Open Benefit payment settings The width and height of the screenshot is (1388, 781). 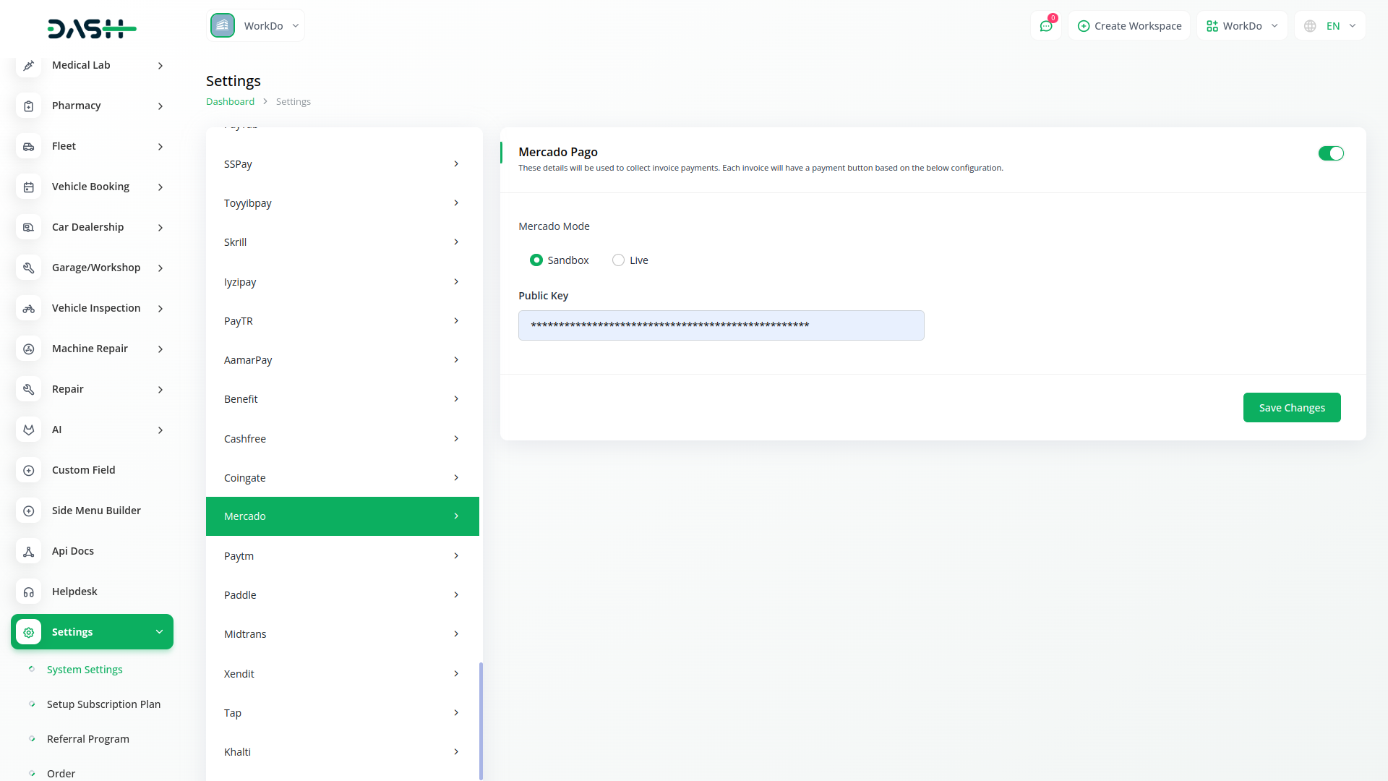coord(343,399)
